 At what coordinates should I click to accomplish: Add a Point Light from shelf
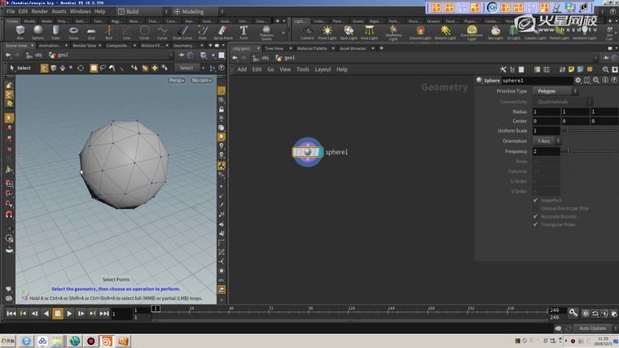click(x=327, y=32)
